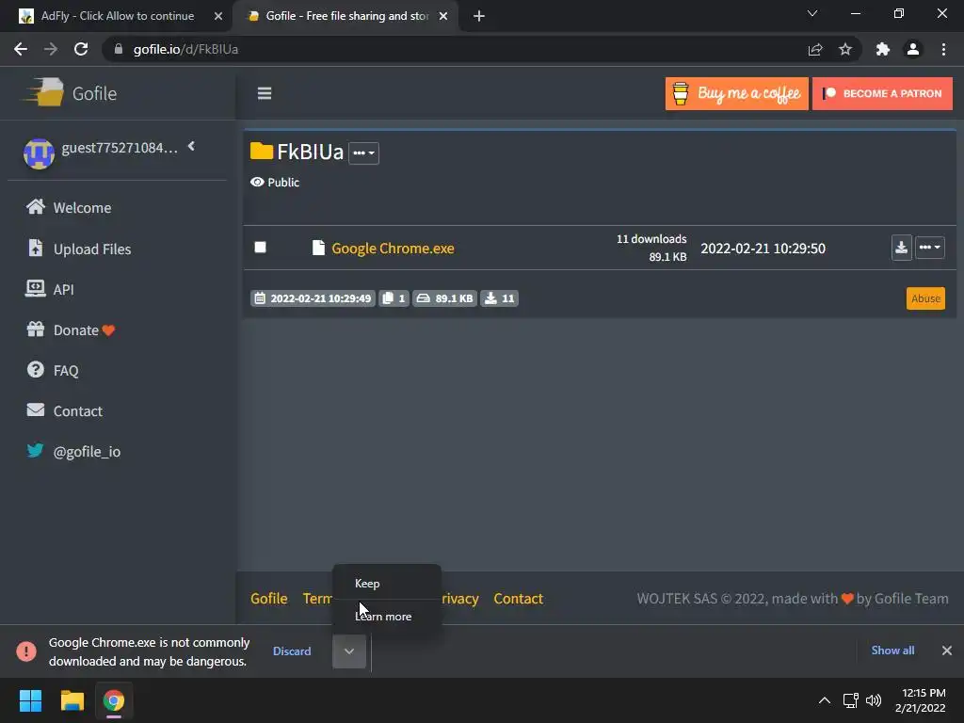Show hidden system tray icons

point(825,700)
